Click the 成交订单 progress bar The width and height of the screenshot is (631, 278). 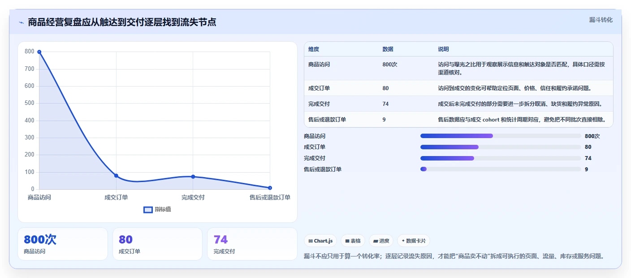[x=501, y=147]
